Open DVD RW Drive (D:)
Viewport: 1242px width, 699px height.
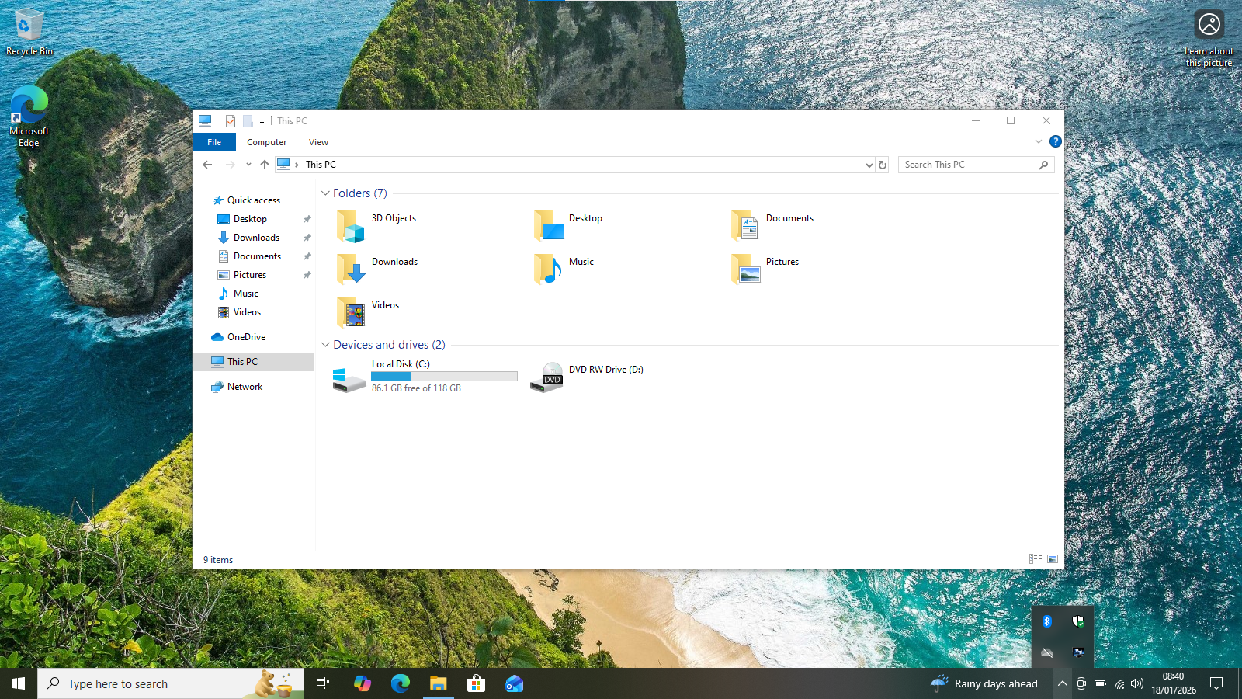tap(548, 377)
